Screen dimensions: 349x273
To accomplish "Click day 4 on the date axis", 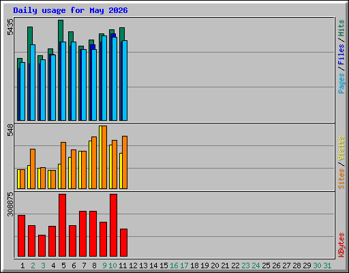I will (x=53, y=265).
